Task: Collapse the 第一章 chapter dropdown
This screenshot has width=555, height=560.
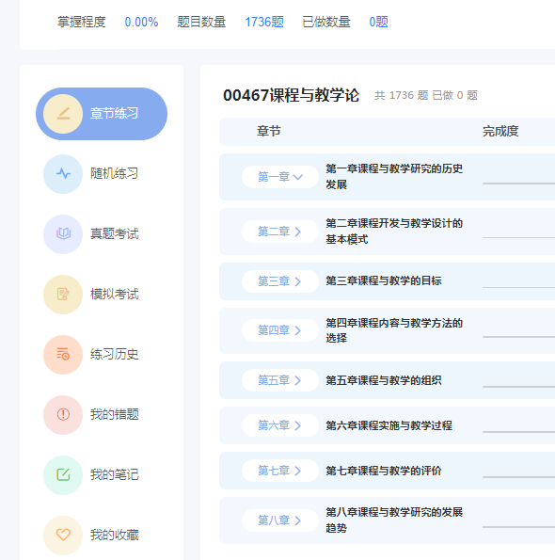Action: [280, 177]
